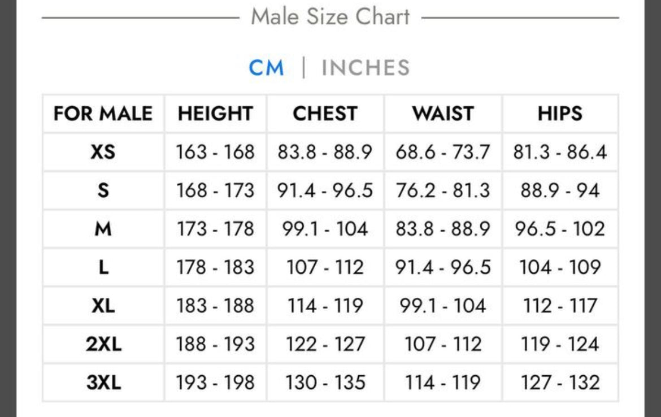Select the M size row label
661x417 pixels.
pyautogui.click(x=103, y=229)
